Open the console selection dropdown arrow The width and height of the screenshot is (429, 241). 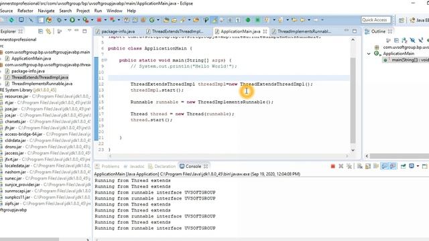(x=418, y=166)
